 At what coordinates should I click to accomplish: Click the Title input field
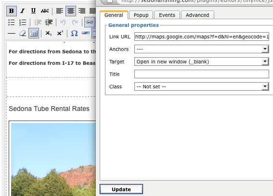click(202, 74)
